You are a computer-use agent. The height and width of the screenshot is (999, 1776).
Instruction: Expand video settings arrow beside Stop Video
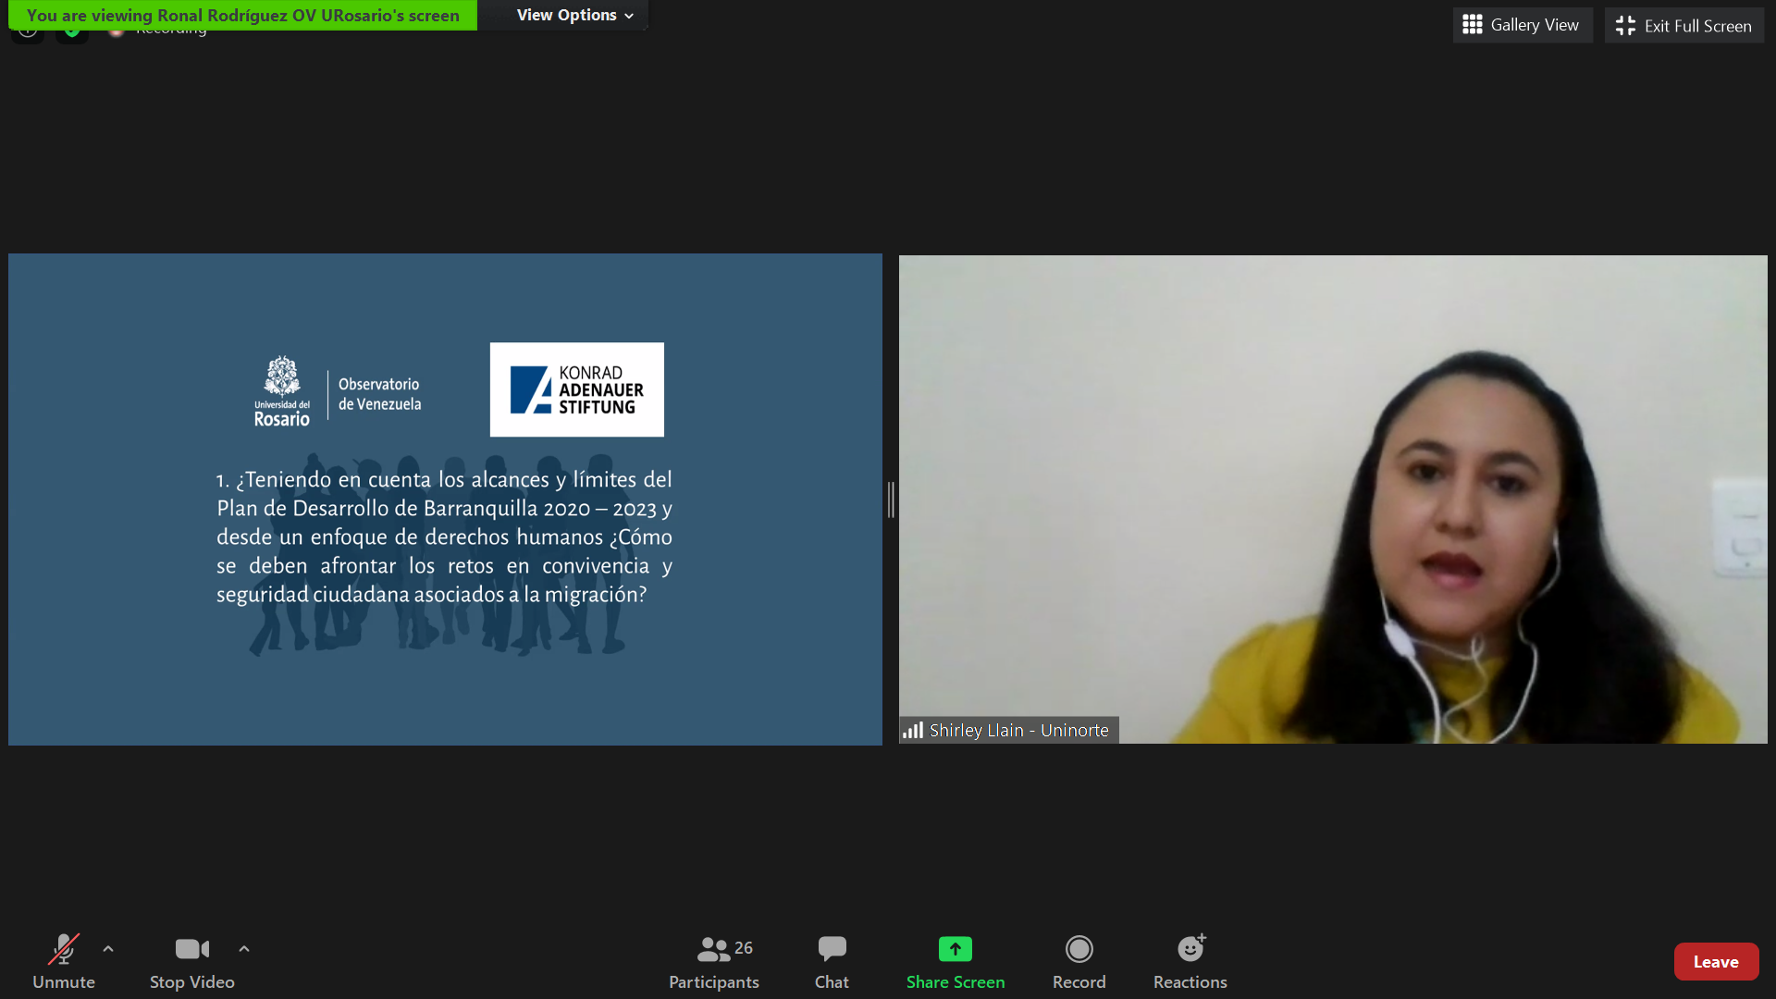[x=244, y=949]
